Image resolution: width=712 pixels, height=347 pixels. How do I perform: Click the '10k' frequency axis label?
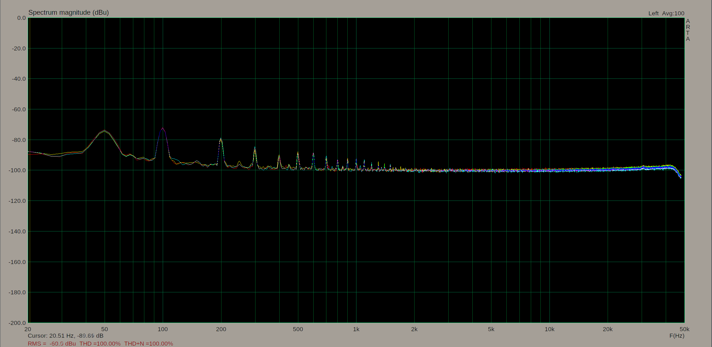(x=550, y=329)
